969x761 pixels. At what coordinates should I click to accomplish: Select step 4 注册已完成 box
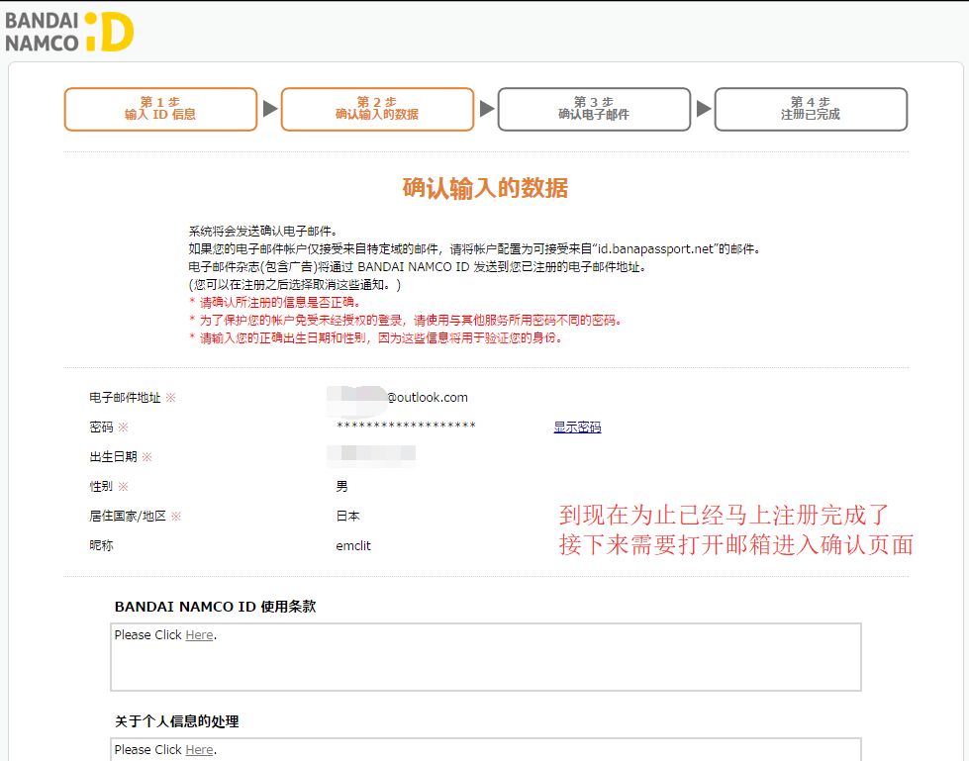tap(811, 109)
